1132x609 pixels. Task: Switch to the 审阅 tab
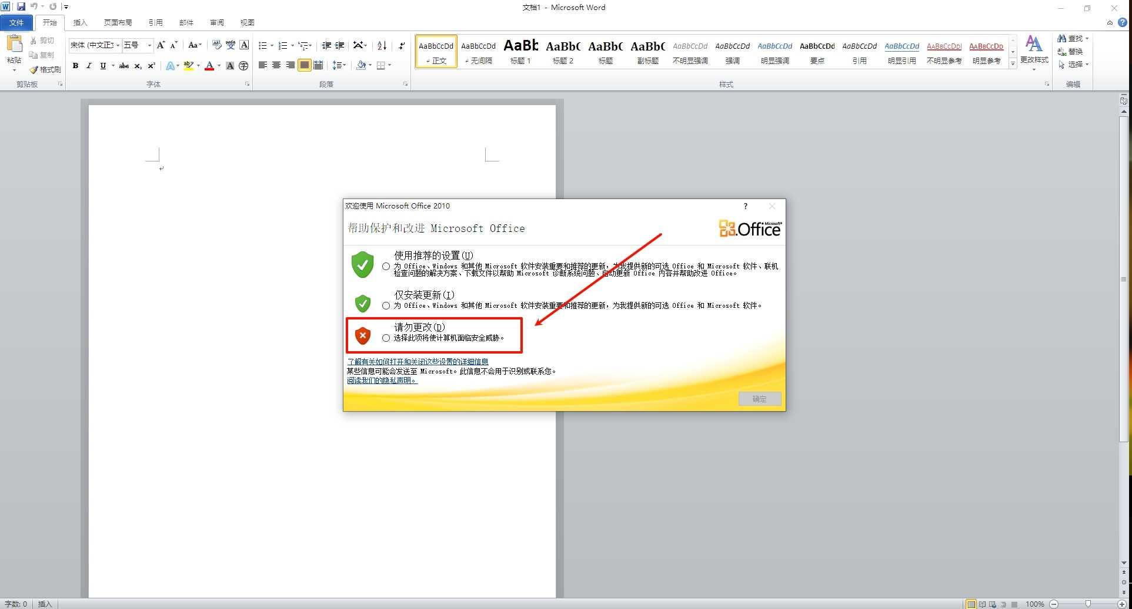[x=216, y=22]
